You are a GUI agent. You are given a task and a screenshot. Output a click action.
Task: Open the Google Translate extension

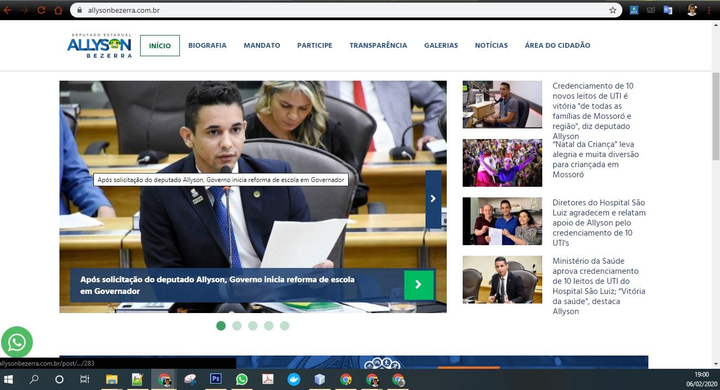click(x=668, y=10)
